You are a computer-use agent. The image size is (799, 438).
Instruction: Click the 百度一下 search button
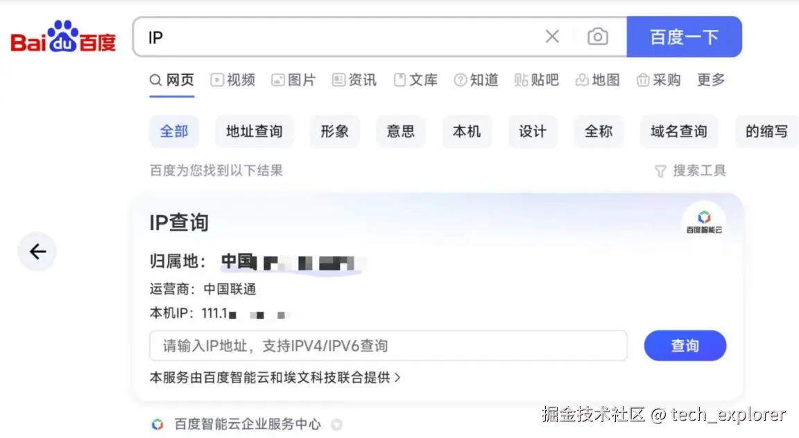click(684, 37)
